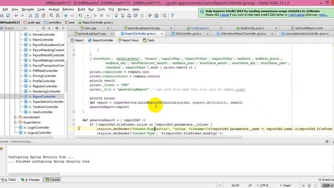Click the Replace magnifier icon
This screenshot has width=334, height=188.
(58, 16)
